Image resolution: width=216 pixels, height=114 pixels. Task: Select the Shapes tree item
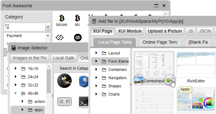[110, 86]
